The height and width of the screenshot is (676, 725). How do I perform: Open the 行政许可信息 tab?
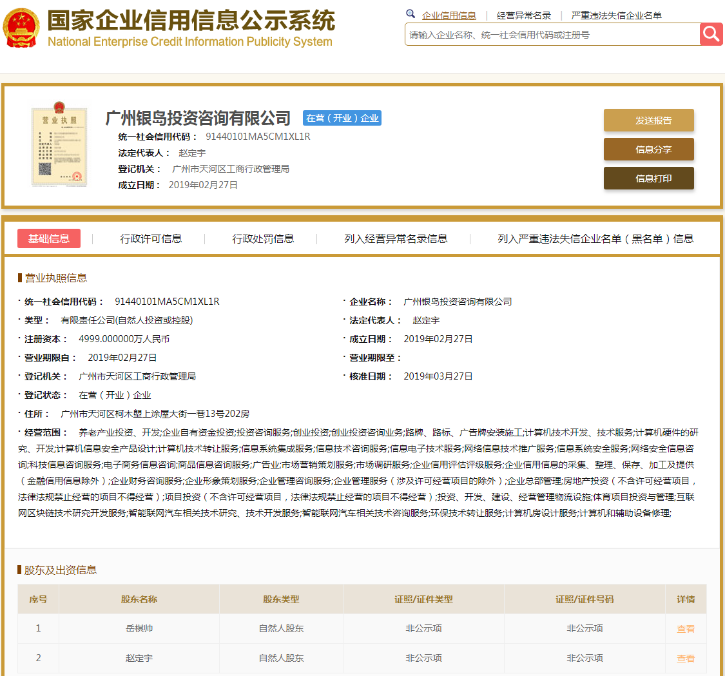click(x=151, y=238)
